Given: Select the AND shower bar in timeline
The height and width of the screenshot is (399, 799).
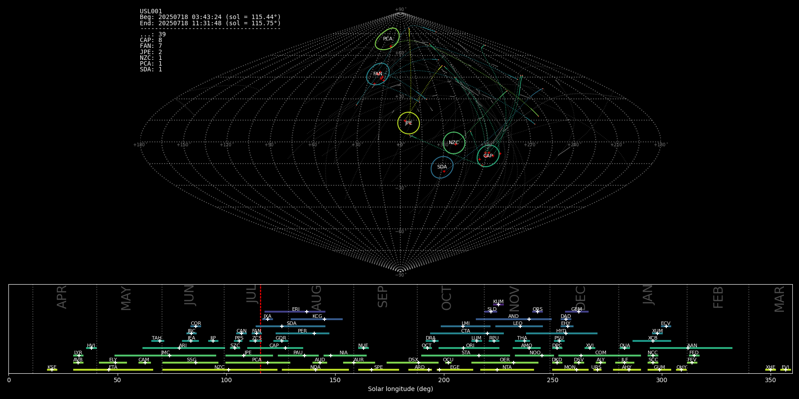Looking at the screenshot, I should 514,319.
